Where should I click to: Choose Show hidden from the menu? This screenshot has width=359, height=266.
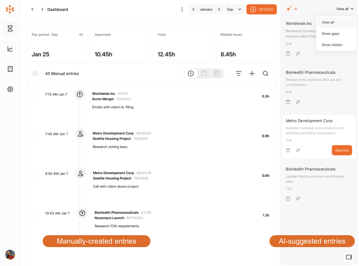(332, 45)
